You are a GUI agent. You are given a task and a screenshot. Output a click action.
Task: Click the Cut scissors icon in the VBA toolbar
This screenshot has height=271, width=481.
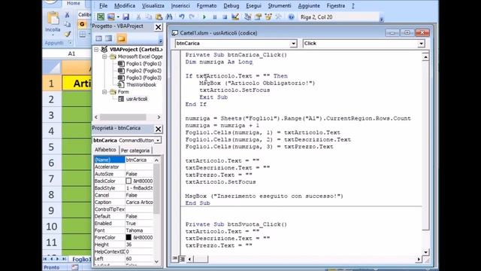click(138, 17)
